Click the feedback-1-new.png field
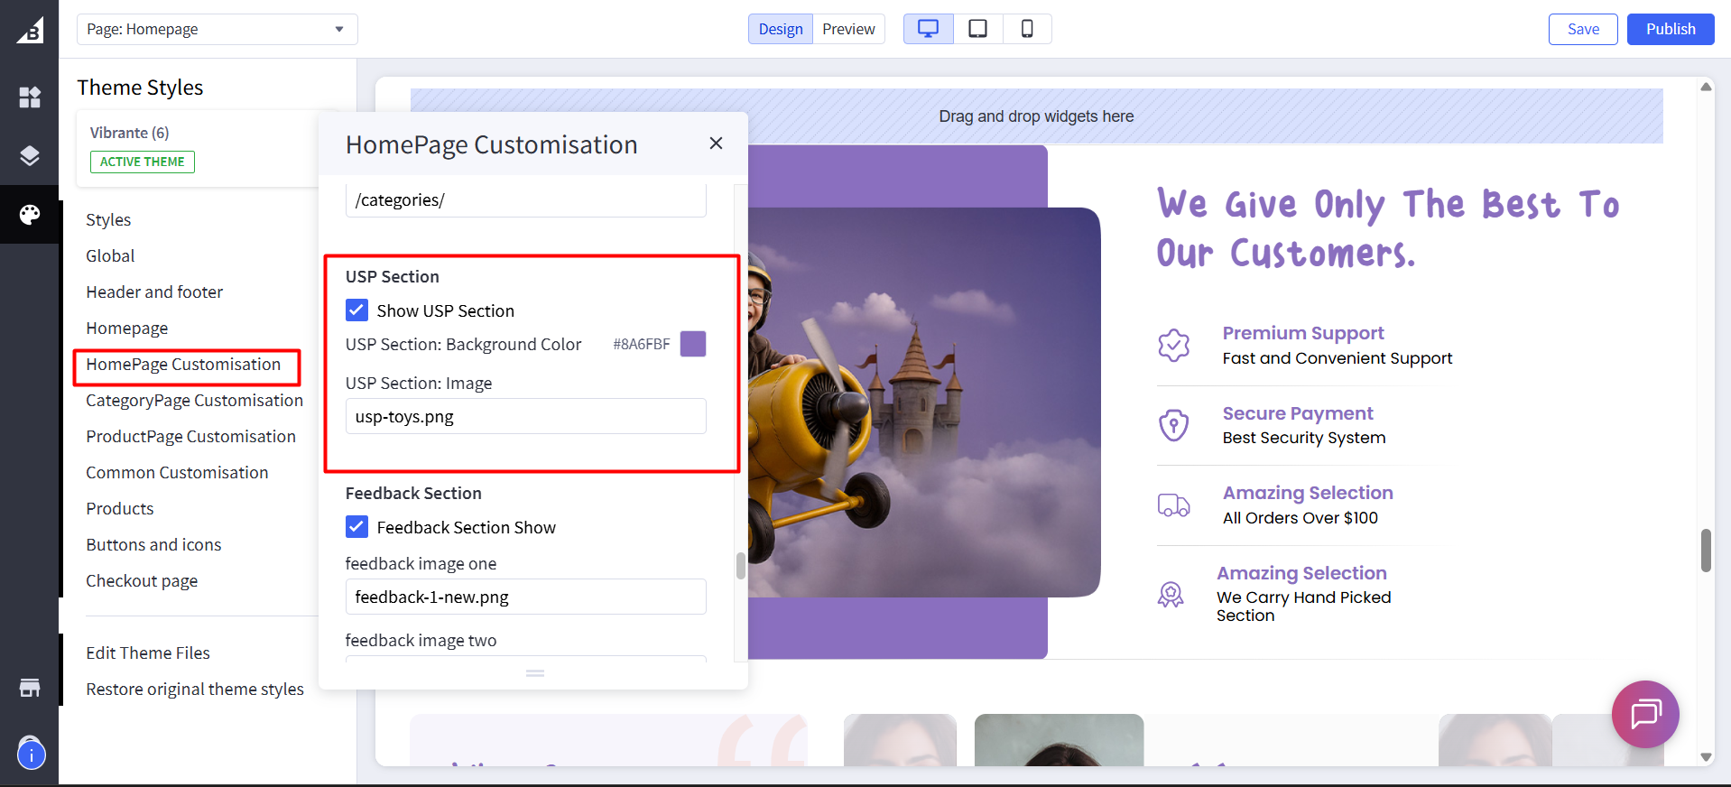Screen dimensions: 1731x787 (526, 597)
